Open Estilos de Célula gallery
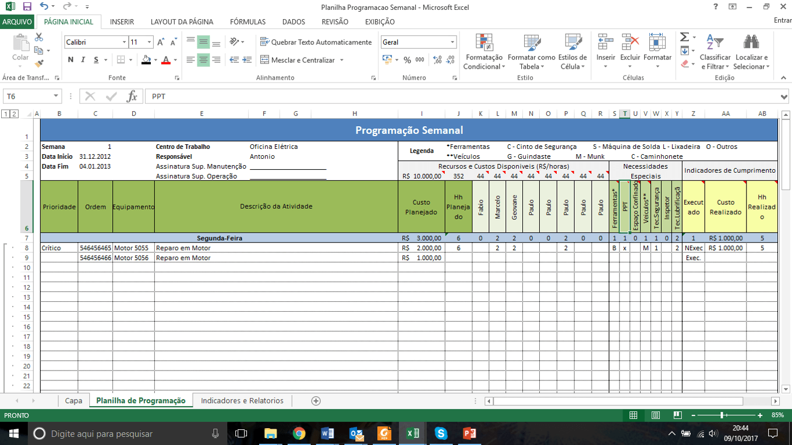The image size is (792, 445). [x=572, y=52]
